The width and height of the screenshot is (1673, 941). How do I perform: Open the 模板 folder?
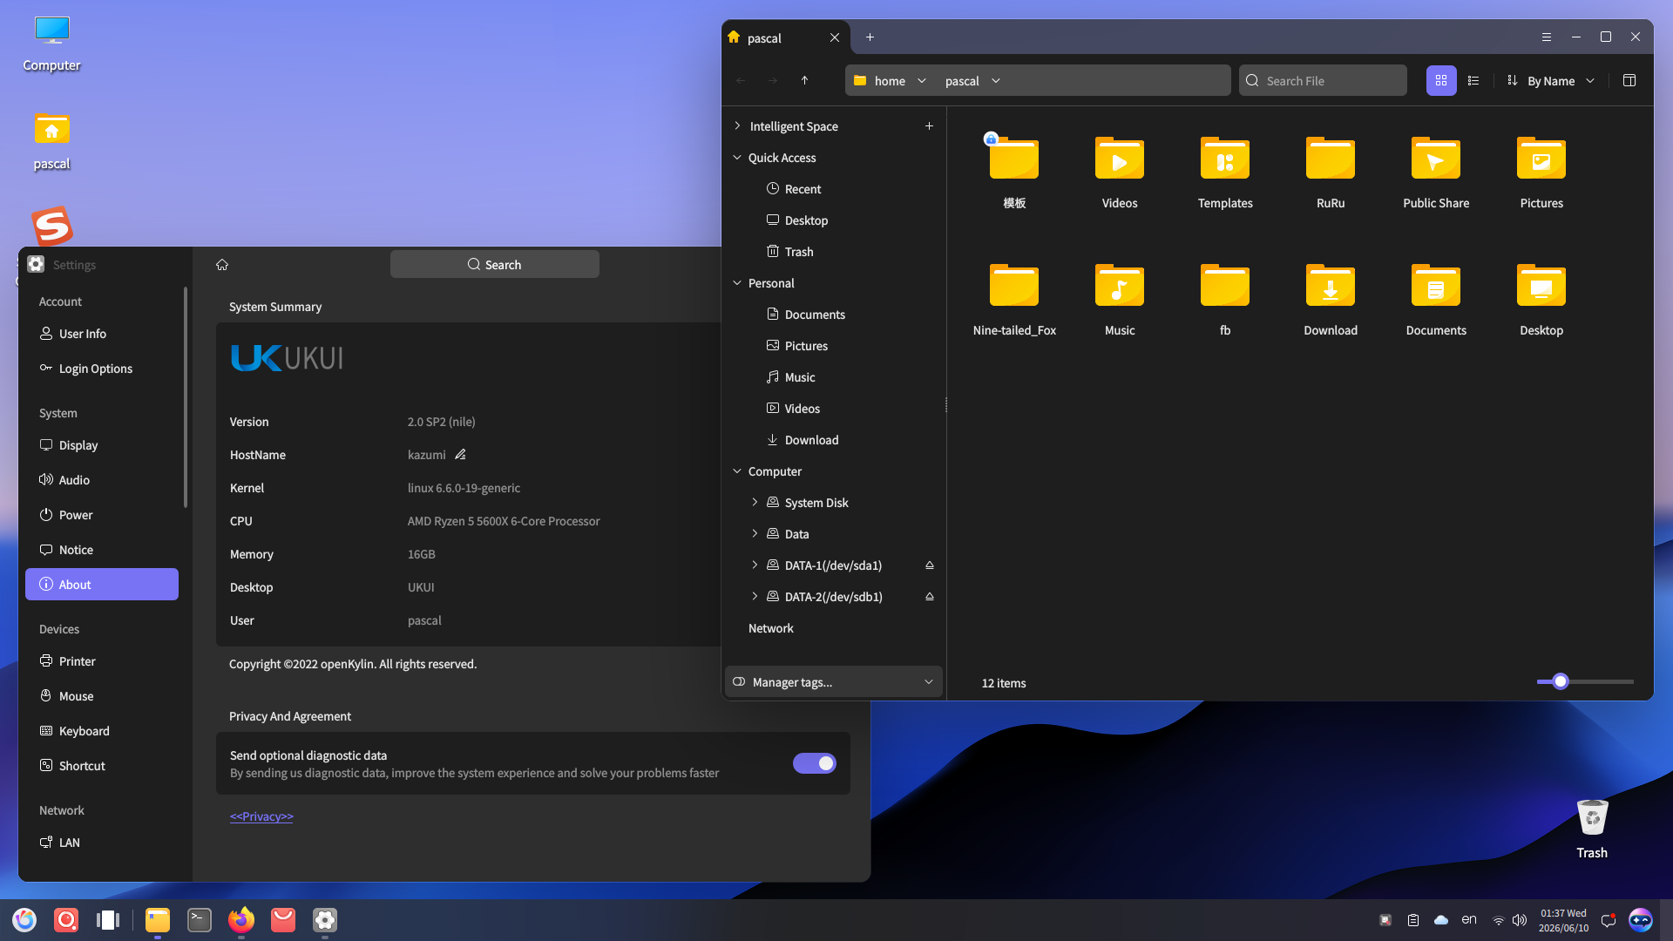tap(1014, 173)
